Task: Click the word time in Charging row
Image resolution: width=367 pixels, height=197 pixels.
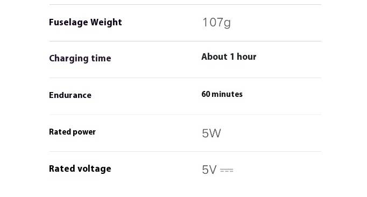Action: [x=101, y=58]
